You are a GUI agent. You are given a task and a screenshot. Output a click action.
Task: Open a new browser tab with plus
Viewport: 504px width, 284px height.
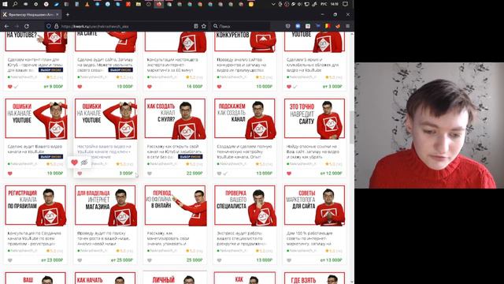coord(68,14)
